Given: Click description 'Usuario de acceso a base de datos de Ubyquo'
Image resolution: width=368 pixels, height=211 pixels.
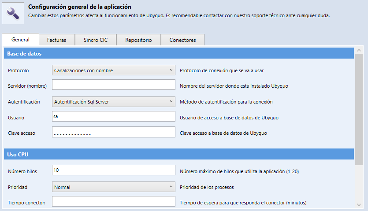Looking at the screenshot, I should (229, 118).
